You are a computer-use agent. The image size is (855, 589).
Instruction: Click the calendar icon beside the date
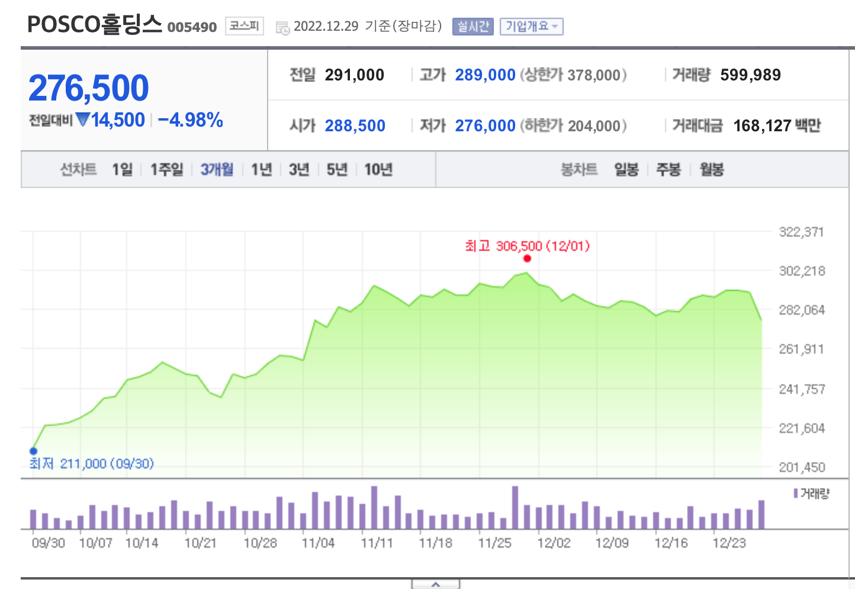pyautogui.click(x=283, y=28)
